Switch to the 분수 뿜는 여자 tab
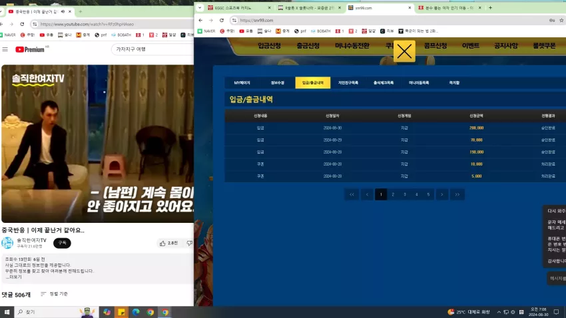 449,7
